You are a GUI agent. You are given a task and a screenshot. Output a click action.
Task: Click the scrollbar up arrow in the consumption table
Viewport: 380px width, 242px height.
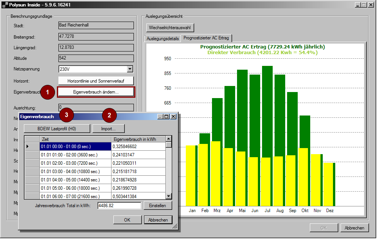pyautogui.click(x=168, y=139)
